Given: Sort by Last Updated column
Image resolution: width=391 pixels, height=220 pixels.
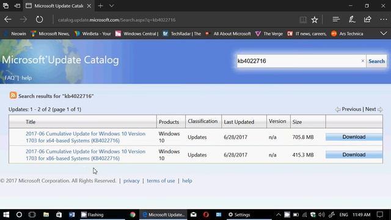Looking at the screenshot, I should [x=239, y=122].
